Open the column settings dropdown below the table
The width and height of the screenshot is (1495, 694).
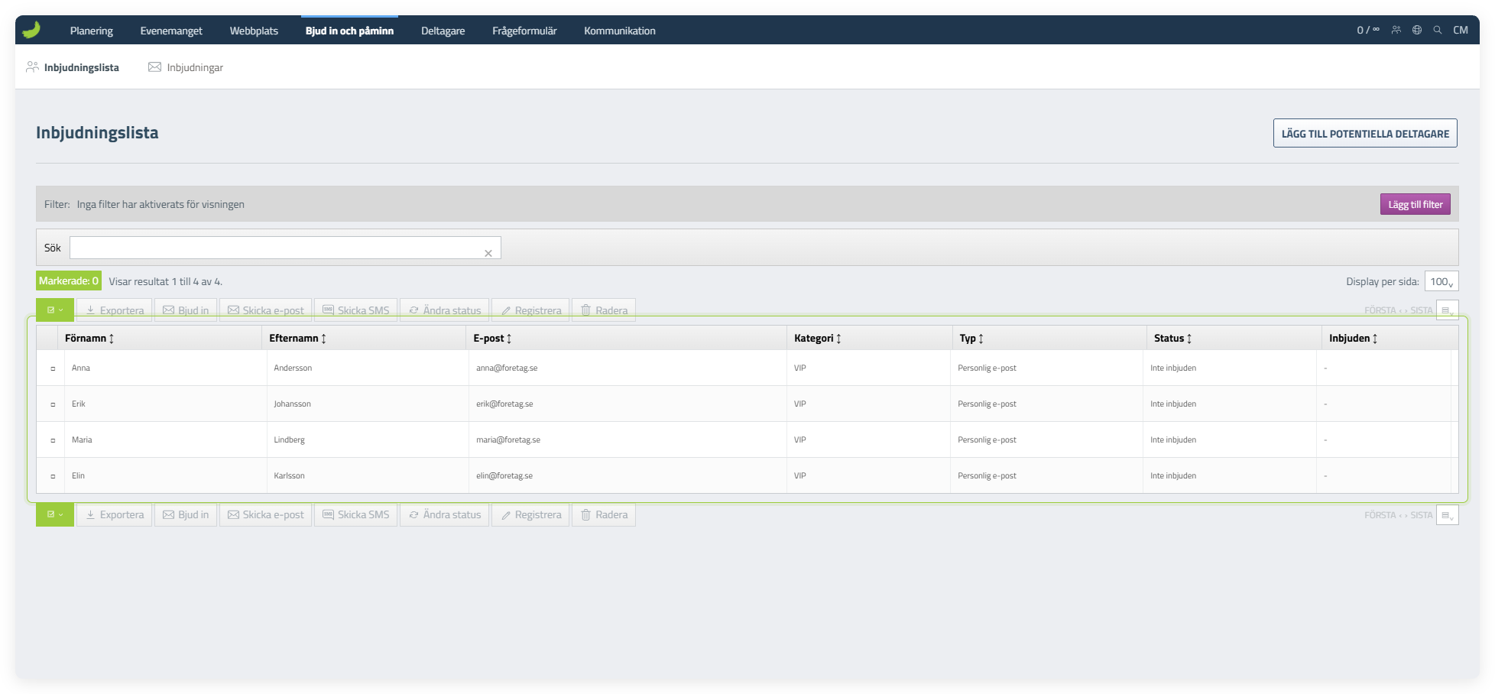pos(1448,515)
